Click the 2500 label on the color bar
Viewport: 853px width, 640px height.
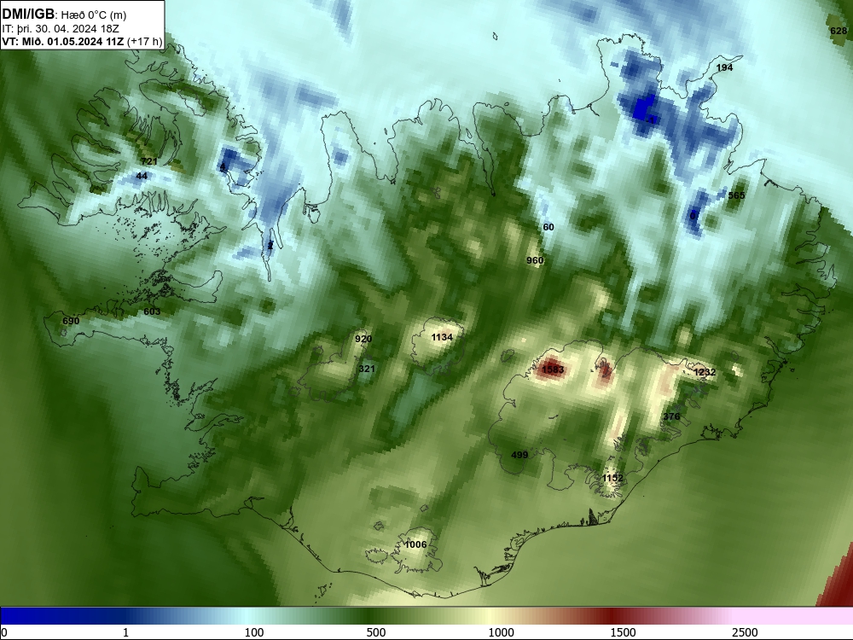tap(745, 632)
